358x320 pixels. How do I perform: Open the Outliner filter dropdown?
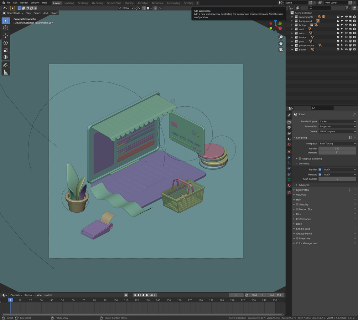tap(348, 8)
